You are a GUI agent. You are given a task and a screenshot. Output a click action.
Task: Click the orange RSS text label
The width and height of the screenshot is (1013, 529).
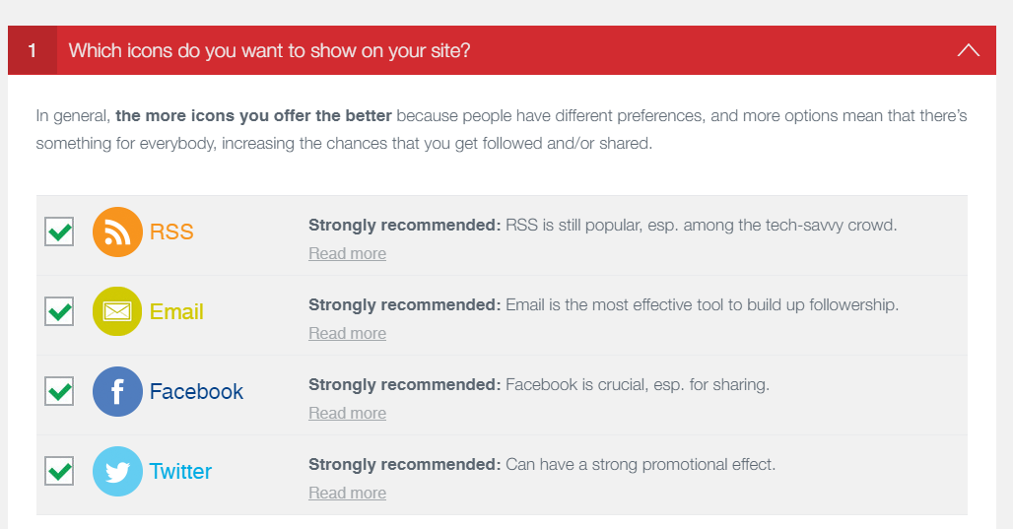point(171,232)
